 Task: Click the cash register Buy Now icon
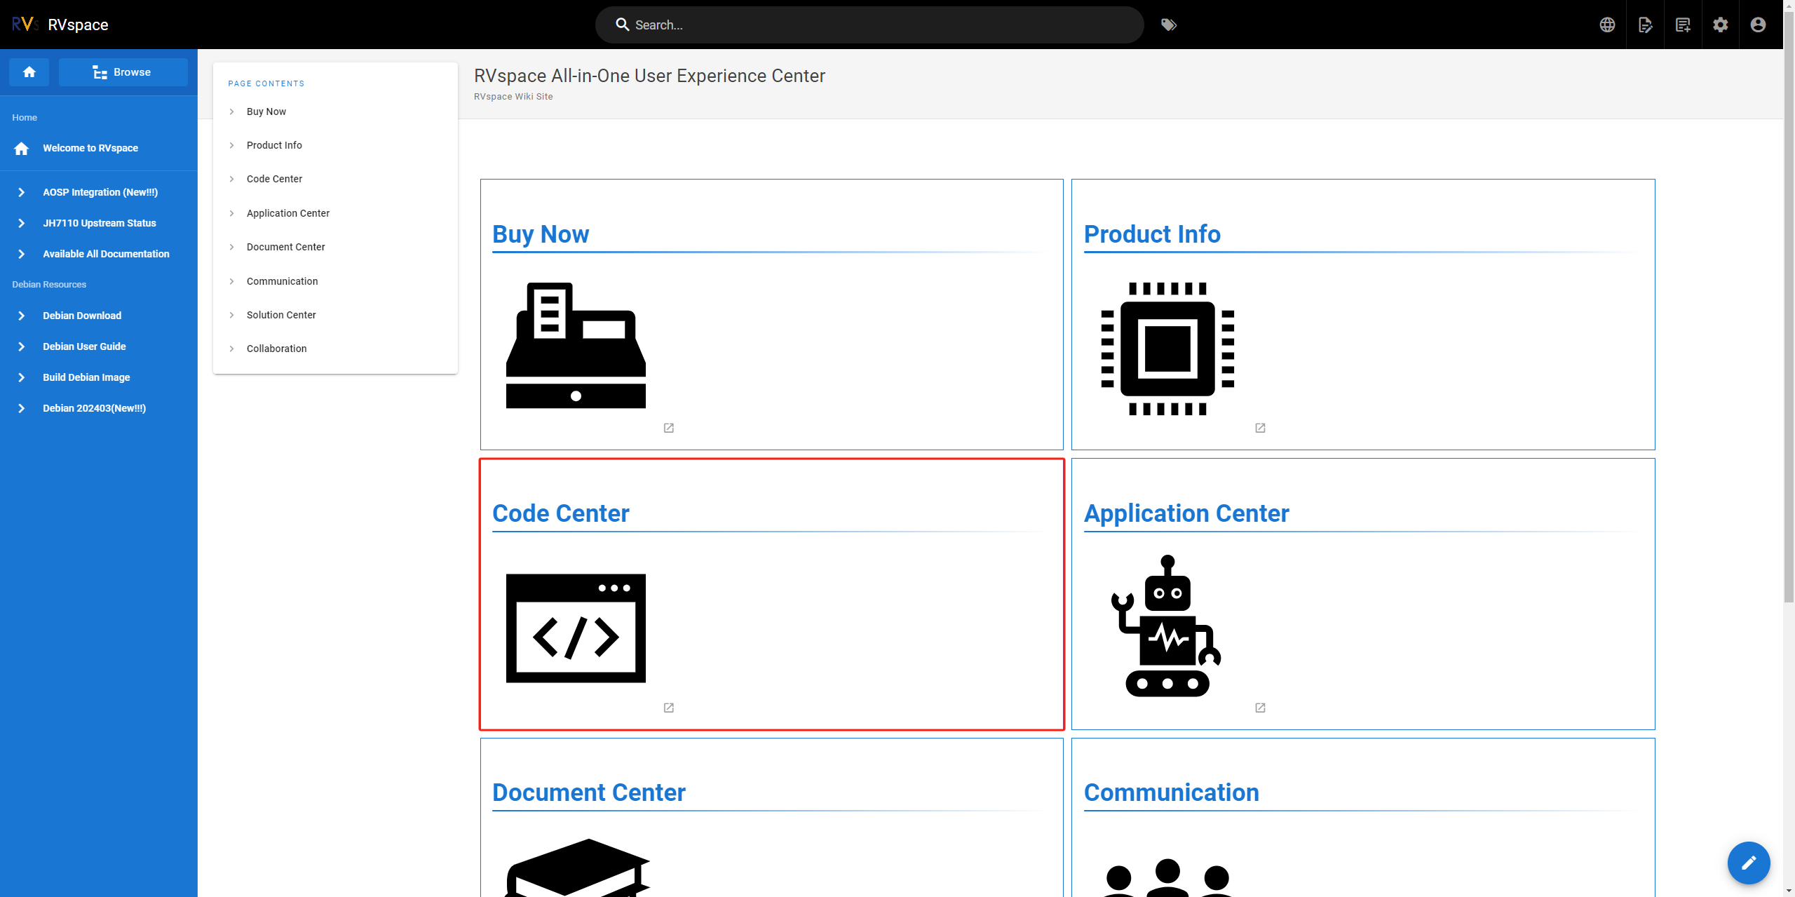coord(576,345)
